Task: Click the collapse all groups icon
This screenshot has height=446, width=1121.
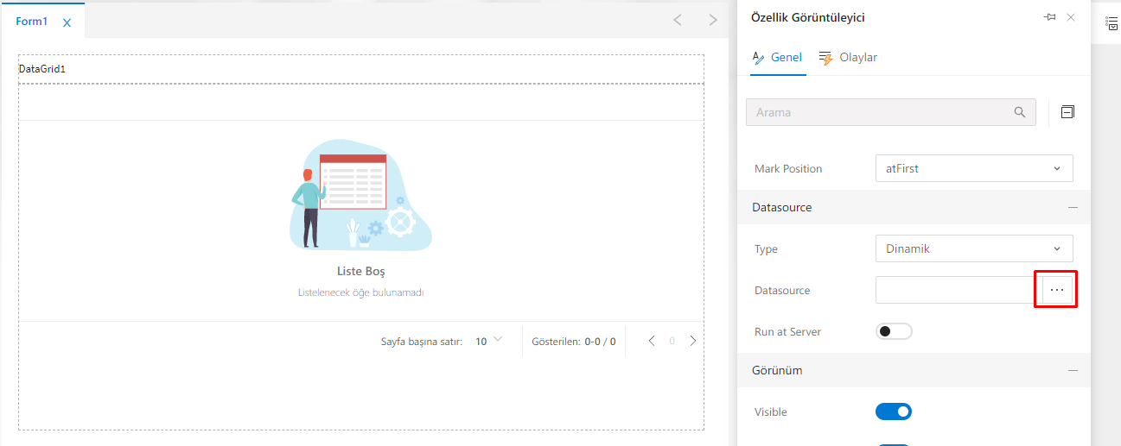Action: (1067, 112)
